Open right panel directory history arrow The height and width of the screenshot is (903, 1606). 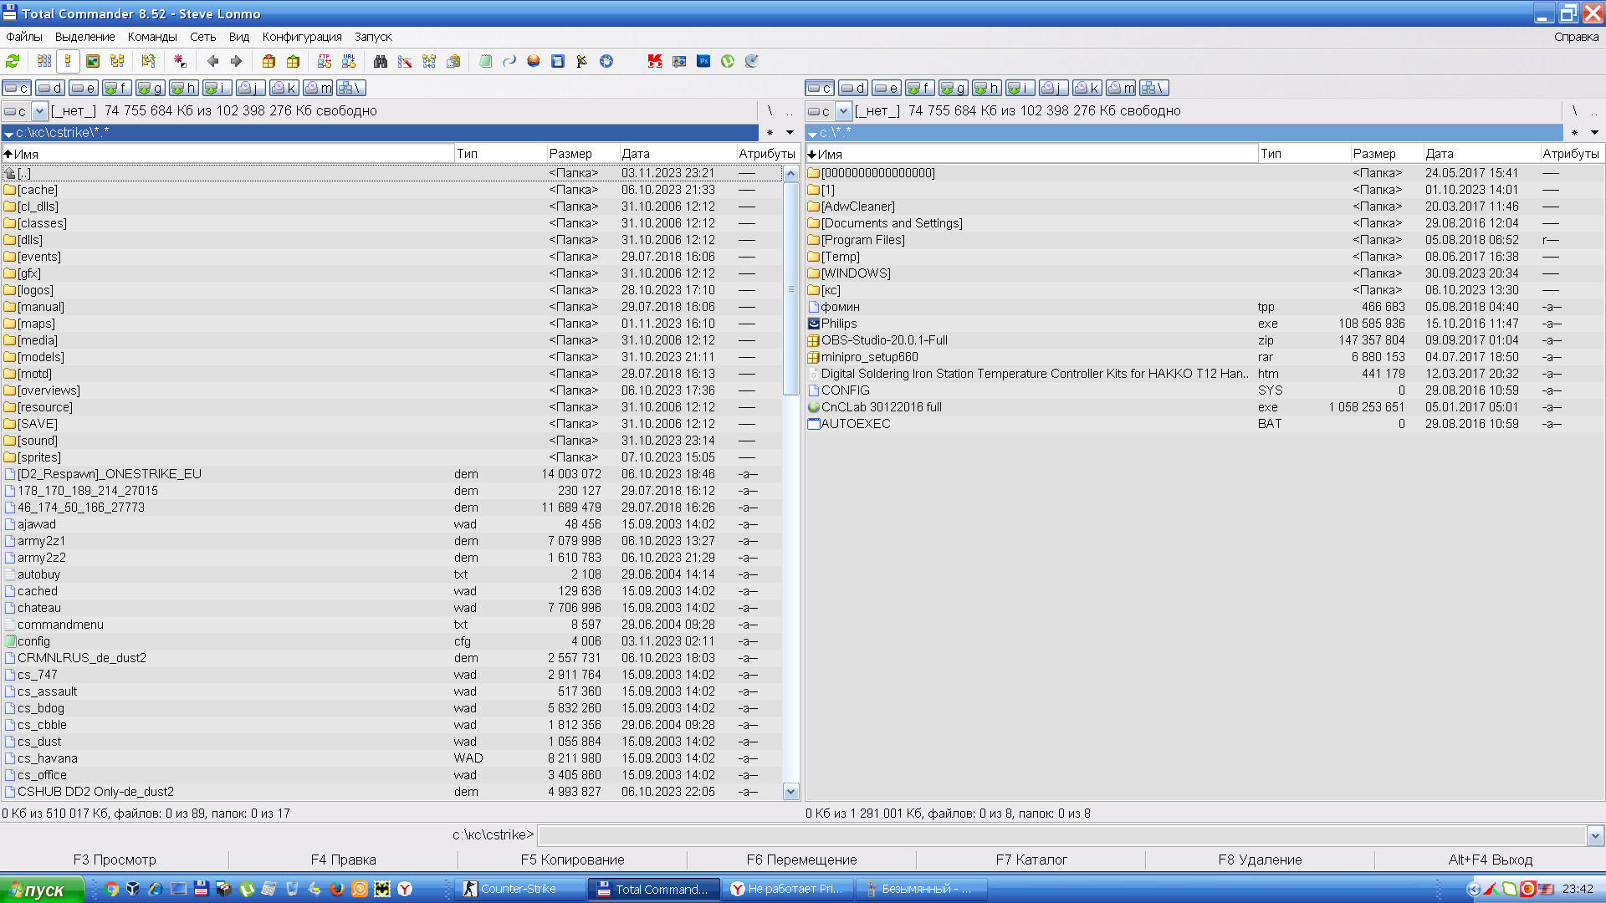(1594, 132)
